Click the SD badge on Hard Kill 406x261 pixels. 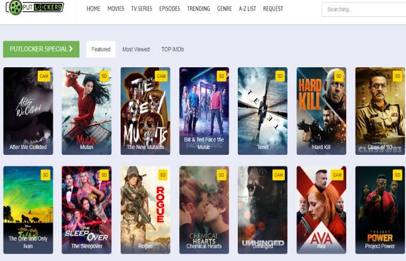pos(339,76)
